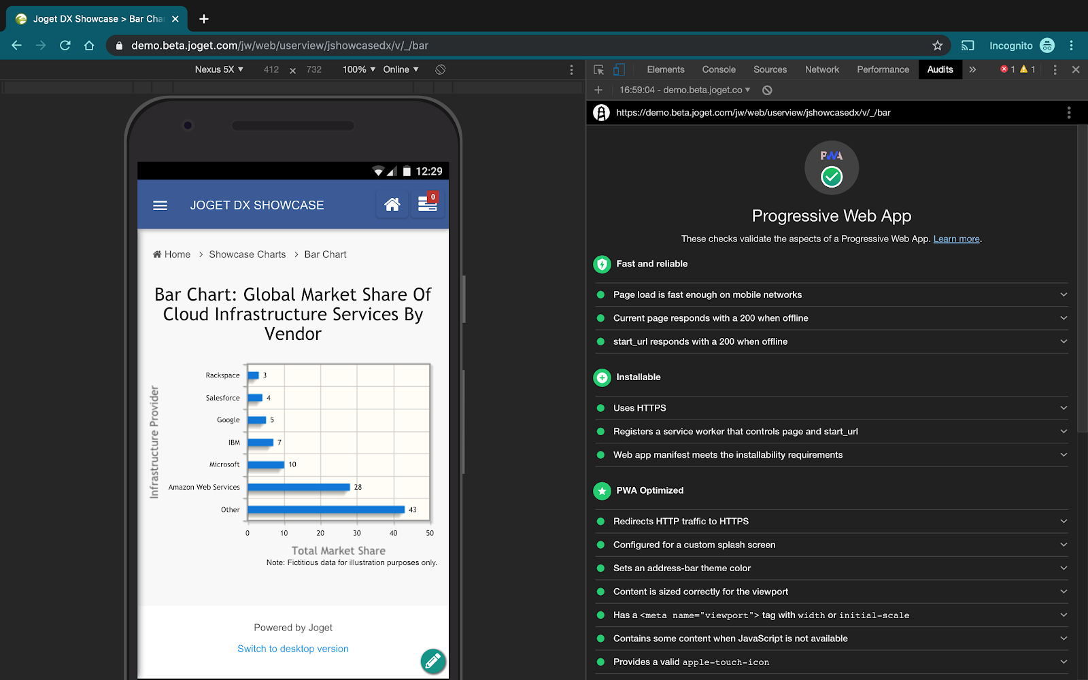The height and width of the screenshot is (680, 1088).
Task: Click the Incognito profile icon
Action: [x=1047, y=46]
